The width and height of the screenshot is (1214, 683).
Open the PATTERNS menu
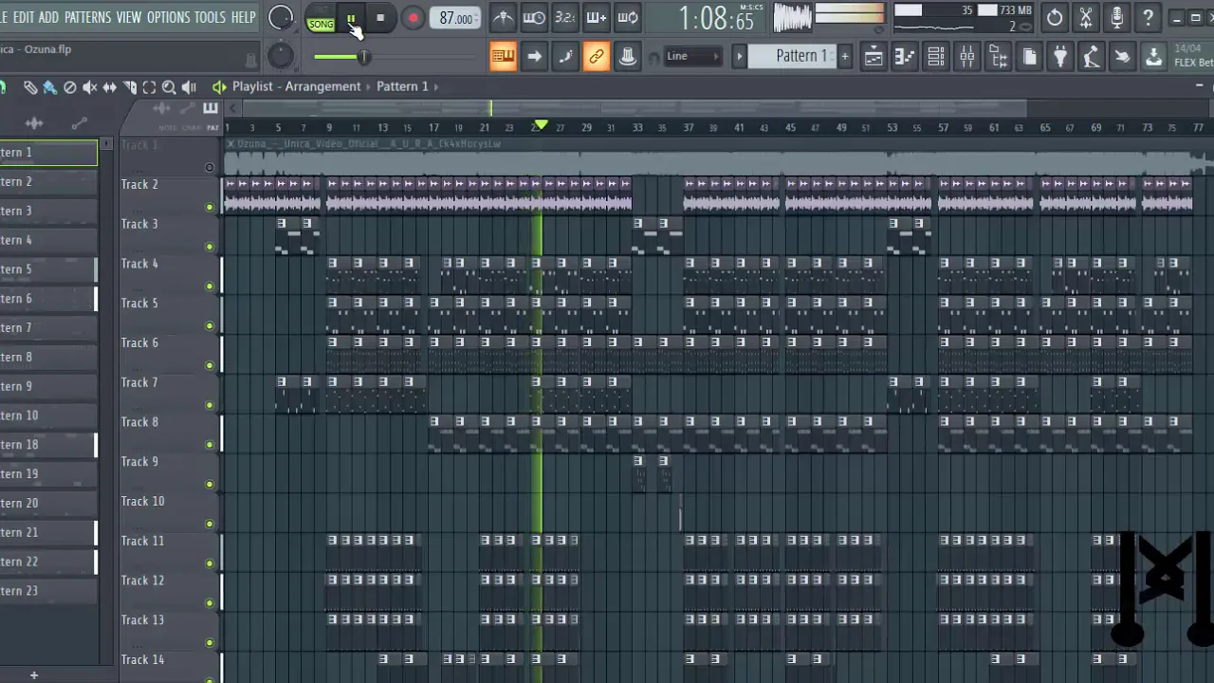[x=87, y=17]
